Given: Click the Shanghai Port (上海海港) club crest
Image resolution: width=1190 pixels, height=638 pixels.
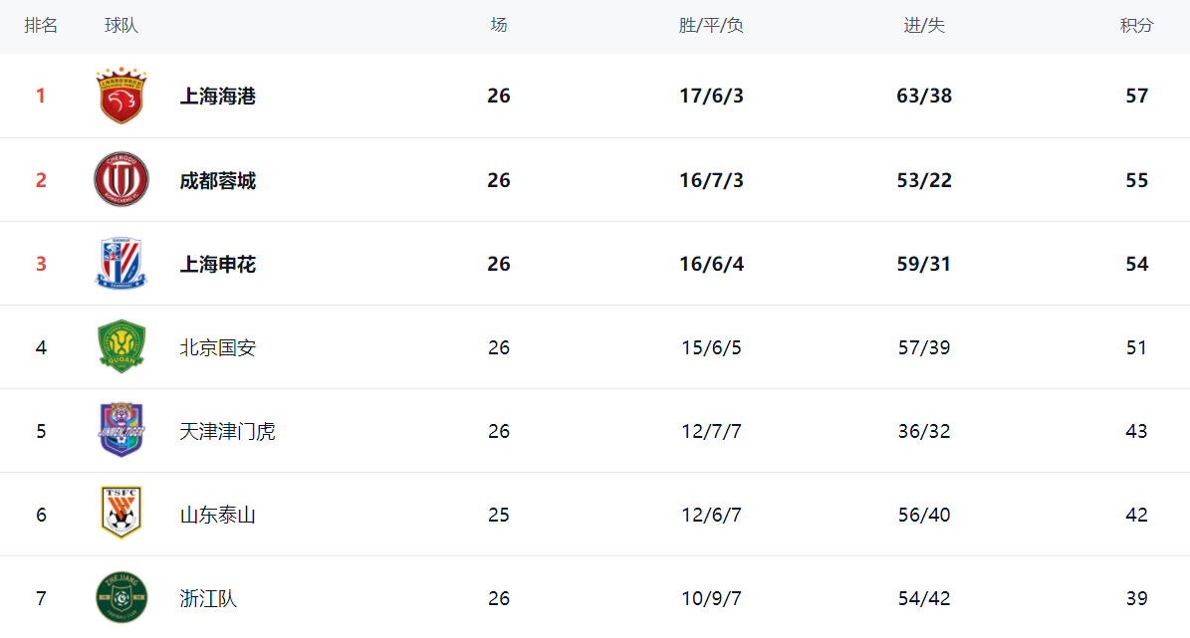Looking at the screenshot, I should pyautogui.click(x=120, y=97).
